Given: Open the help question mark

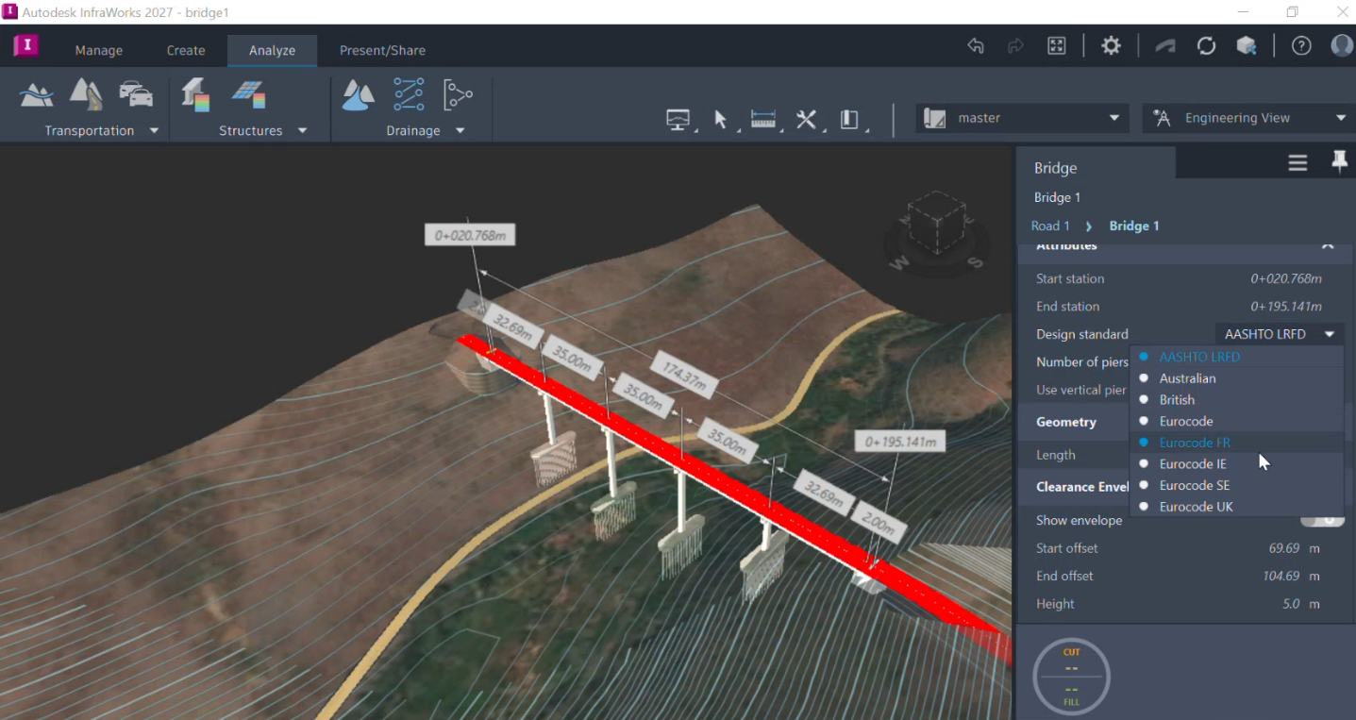Looking at the screenshot, I should pyautogui.click(x=1301, y=46).
